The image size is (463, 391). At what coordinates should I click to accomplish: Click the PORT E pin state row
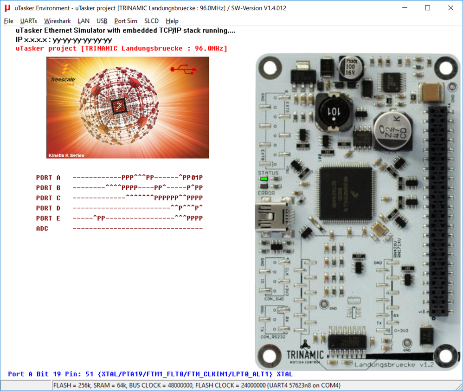[x=120, y=218]
